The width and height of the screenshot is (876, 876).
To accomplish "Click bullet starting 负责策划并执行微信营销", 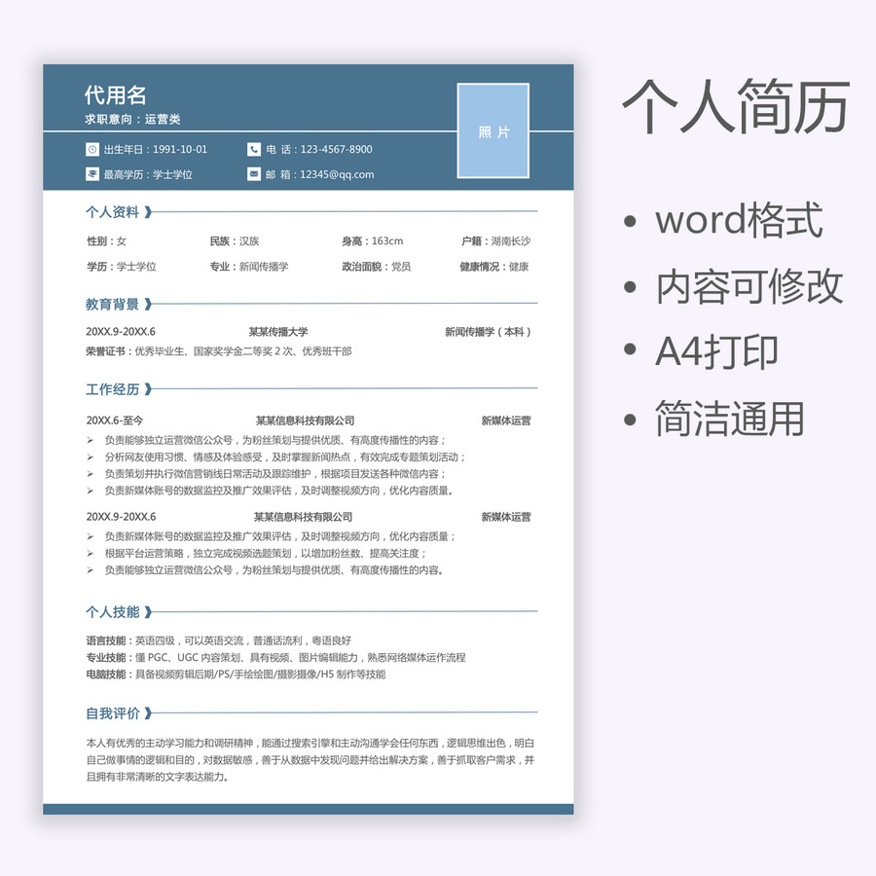I will point(275,474).
